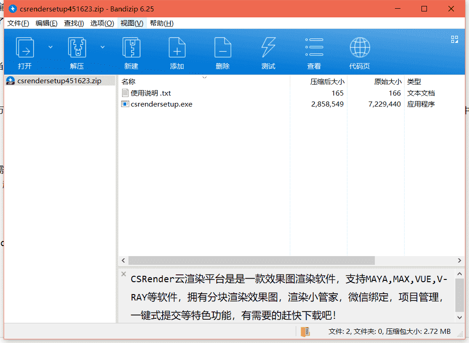Click the vertical scrollbar thumb of the comment pane
Screen dimensions: 469x343
pos(459,295)
